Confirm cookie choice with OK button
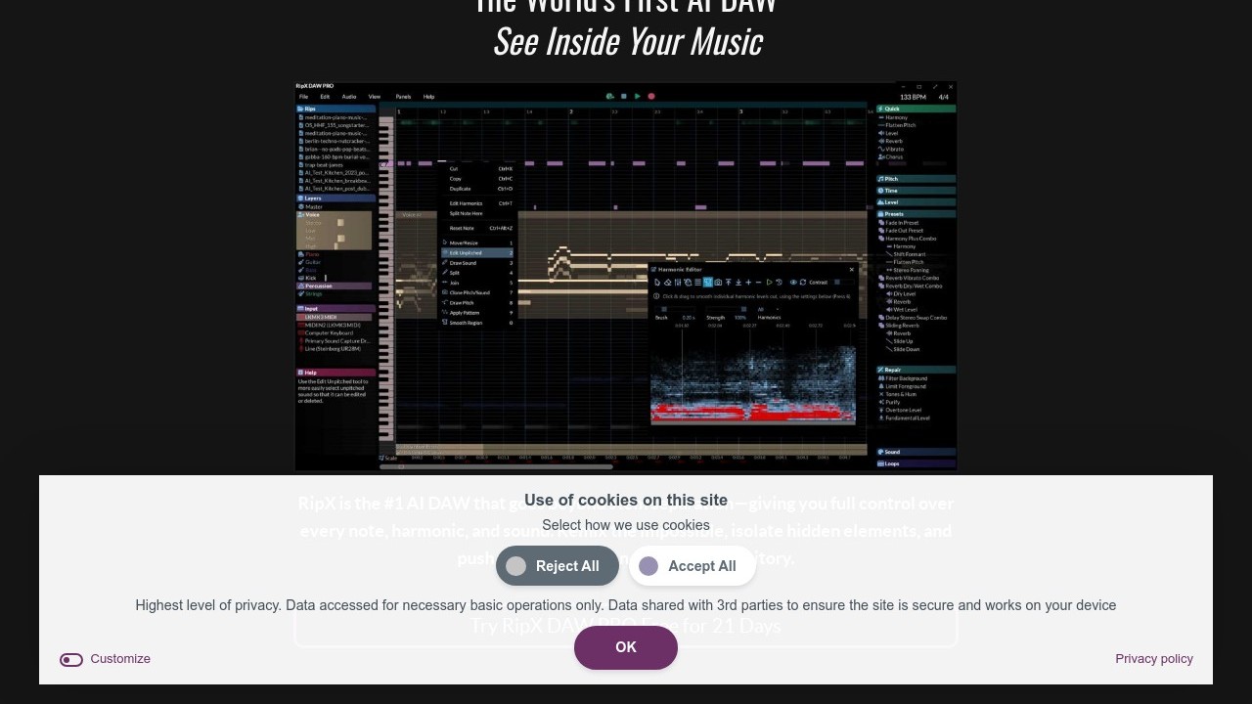The image size is (1252, 704). tap(626, 647)
